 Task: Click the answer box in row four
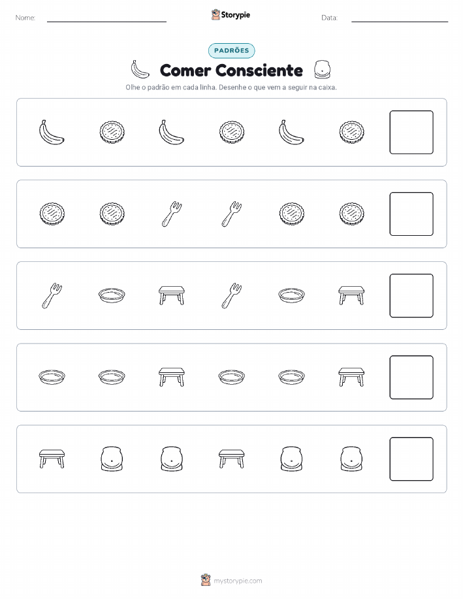click(x=411, y=377)
